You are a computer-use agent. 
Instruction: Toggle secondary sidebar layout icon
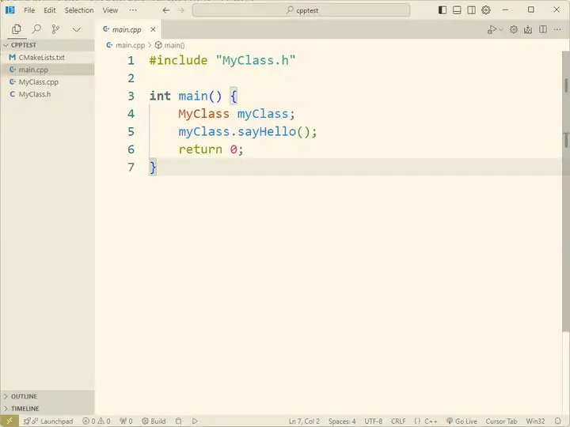click(472, 10)
